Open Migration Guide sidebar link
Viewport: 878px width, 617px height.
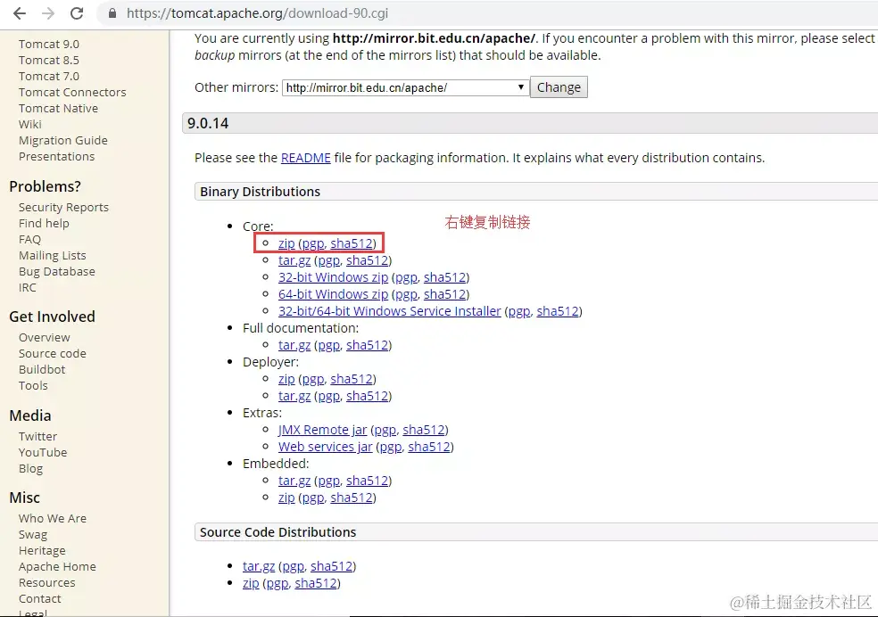point(63,140)
